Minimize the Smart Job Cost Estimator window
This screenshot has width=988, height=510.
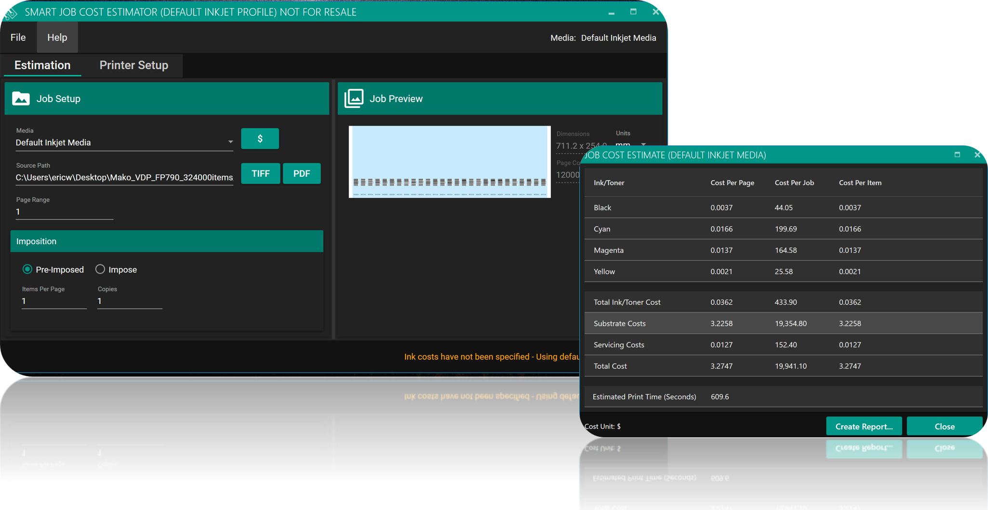coord(611,13)
